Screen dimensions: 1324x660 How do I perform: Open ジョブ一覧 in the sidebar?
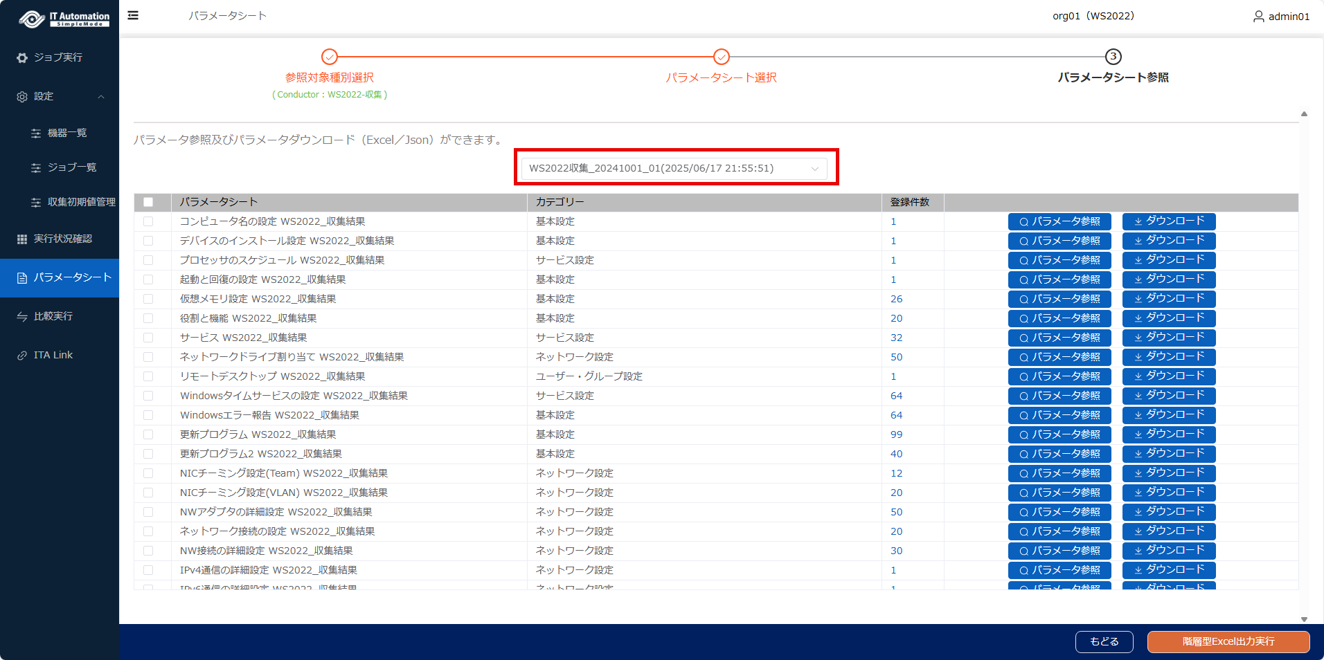(x=71, y=167)
